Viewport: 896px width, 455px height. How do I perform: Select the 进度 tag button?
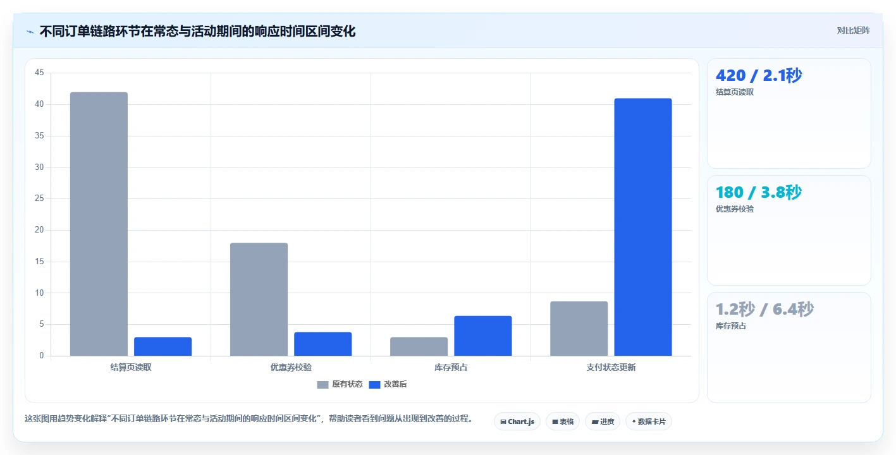[x=603, y=422]
